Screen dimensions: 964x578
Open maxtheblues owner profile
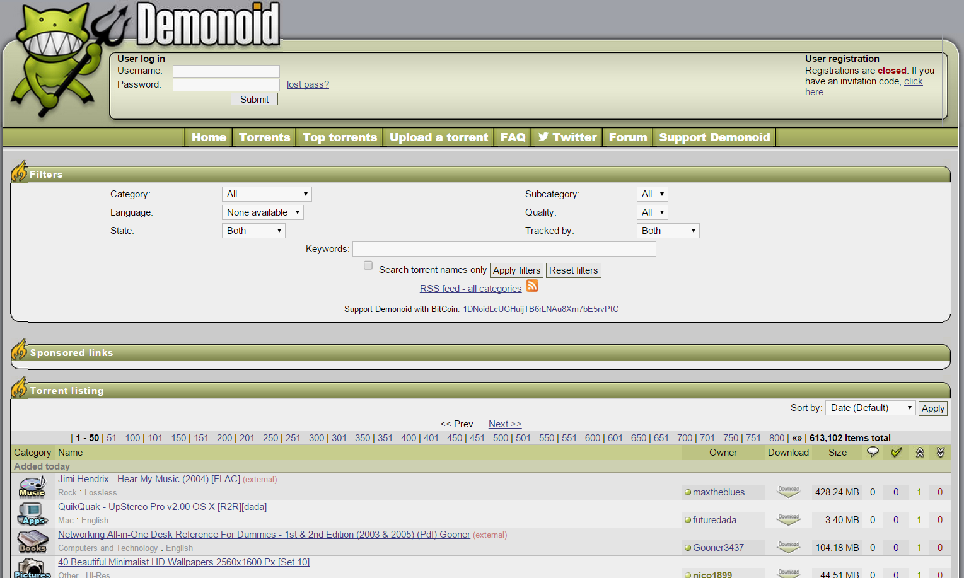pyautogui.click(x=719, y=492)
